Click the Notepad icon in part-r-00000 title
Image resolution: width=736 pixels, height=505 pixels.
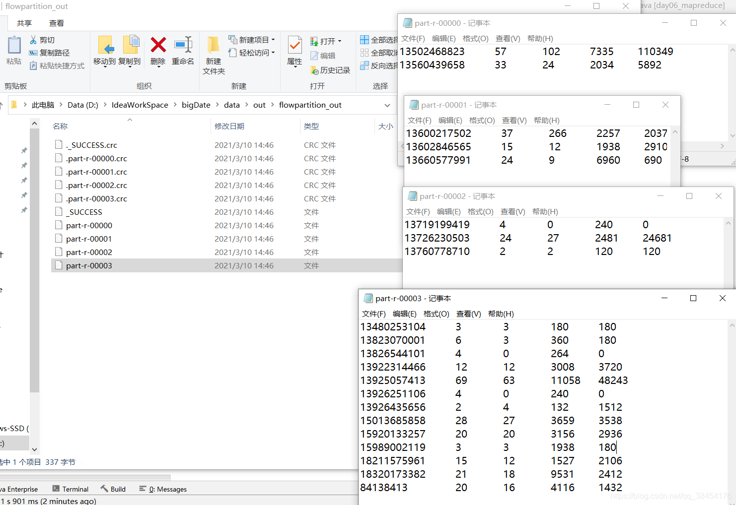click(x=407, y=23)
